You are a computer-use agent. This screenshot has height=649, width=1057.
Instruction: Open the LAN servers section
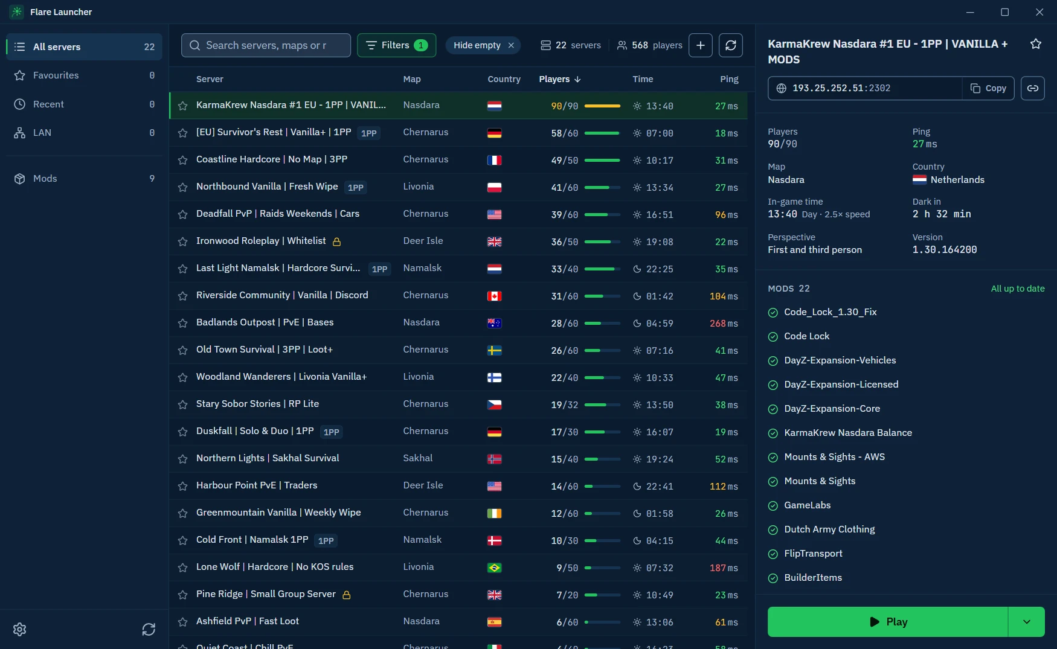(x=84, y=133)
